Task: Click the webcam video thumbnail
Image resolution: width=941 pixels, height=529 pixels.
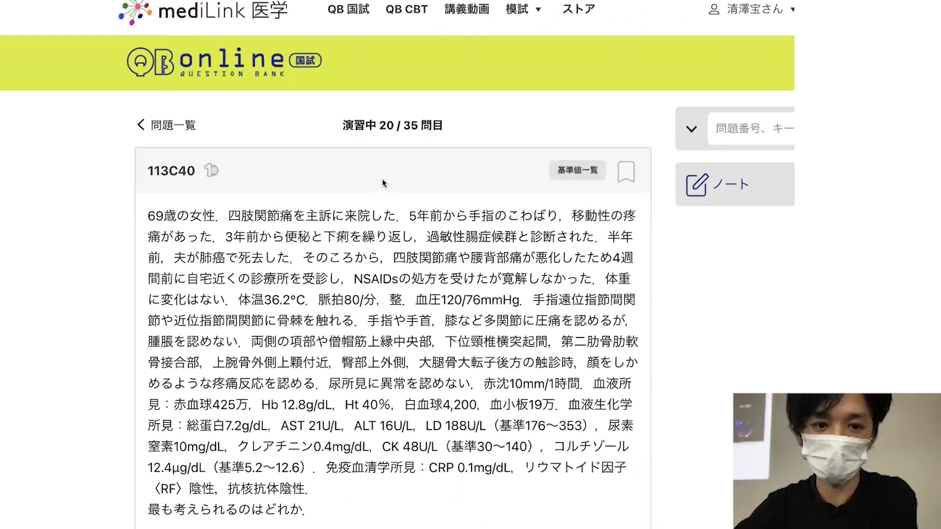Action: (837, 460)
